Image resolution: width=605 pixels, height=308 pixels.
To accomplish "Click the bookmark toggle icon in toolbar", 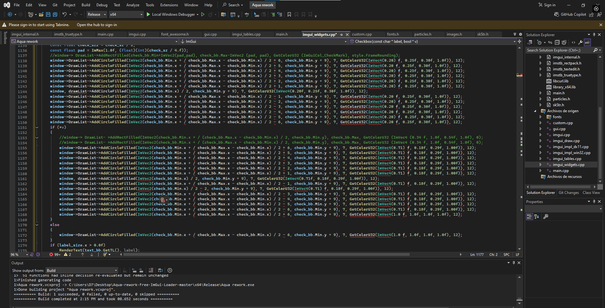I will tap(289, 14).
